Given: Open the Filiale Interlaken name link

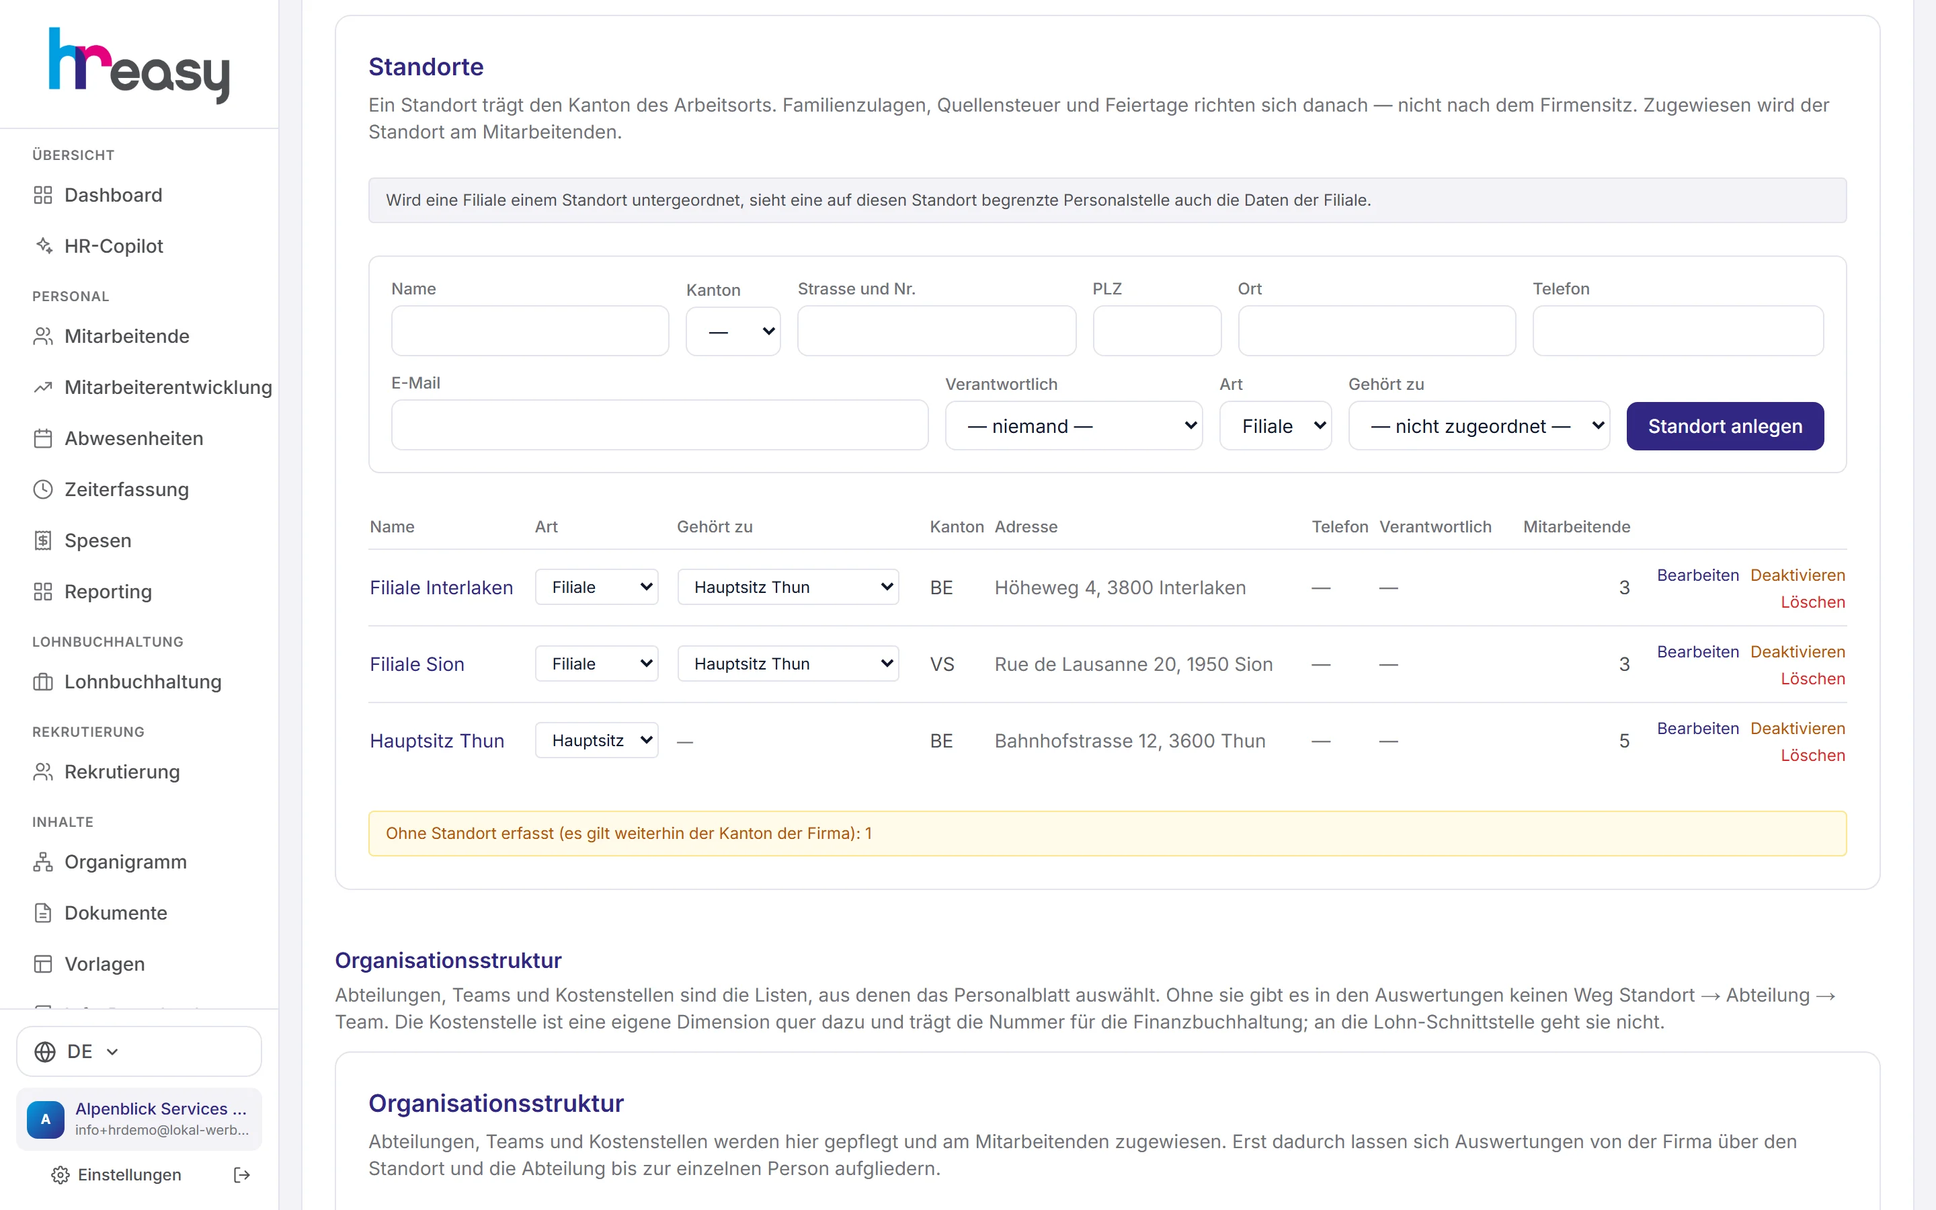Looking at the screenshot, I should click(442, 588).
